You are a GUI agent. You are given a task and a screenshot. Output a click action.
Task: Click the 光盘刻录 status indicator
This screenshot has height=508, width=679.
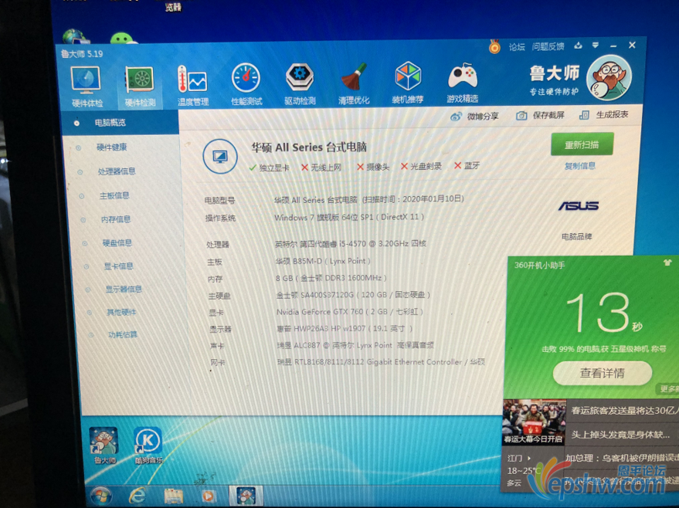tap(421, 166)
